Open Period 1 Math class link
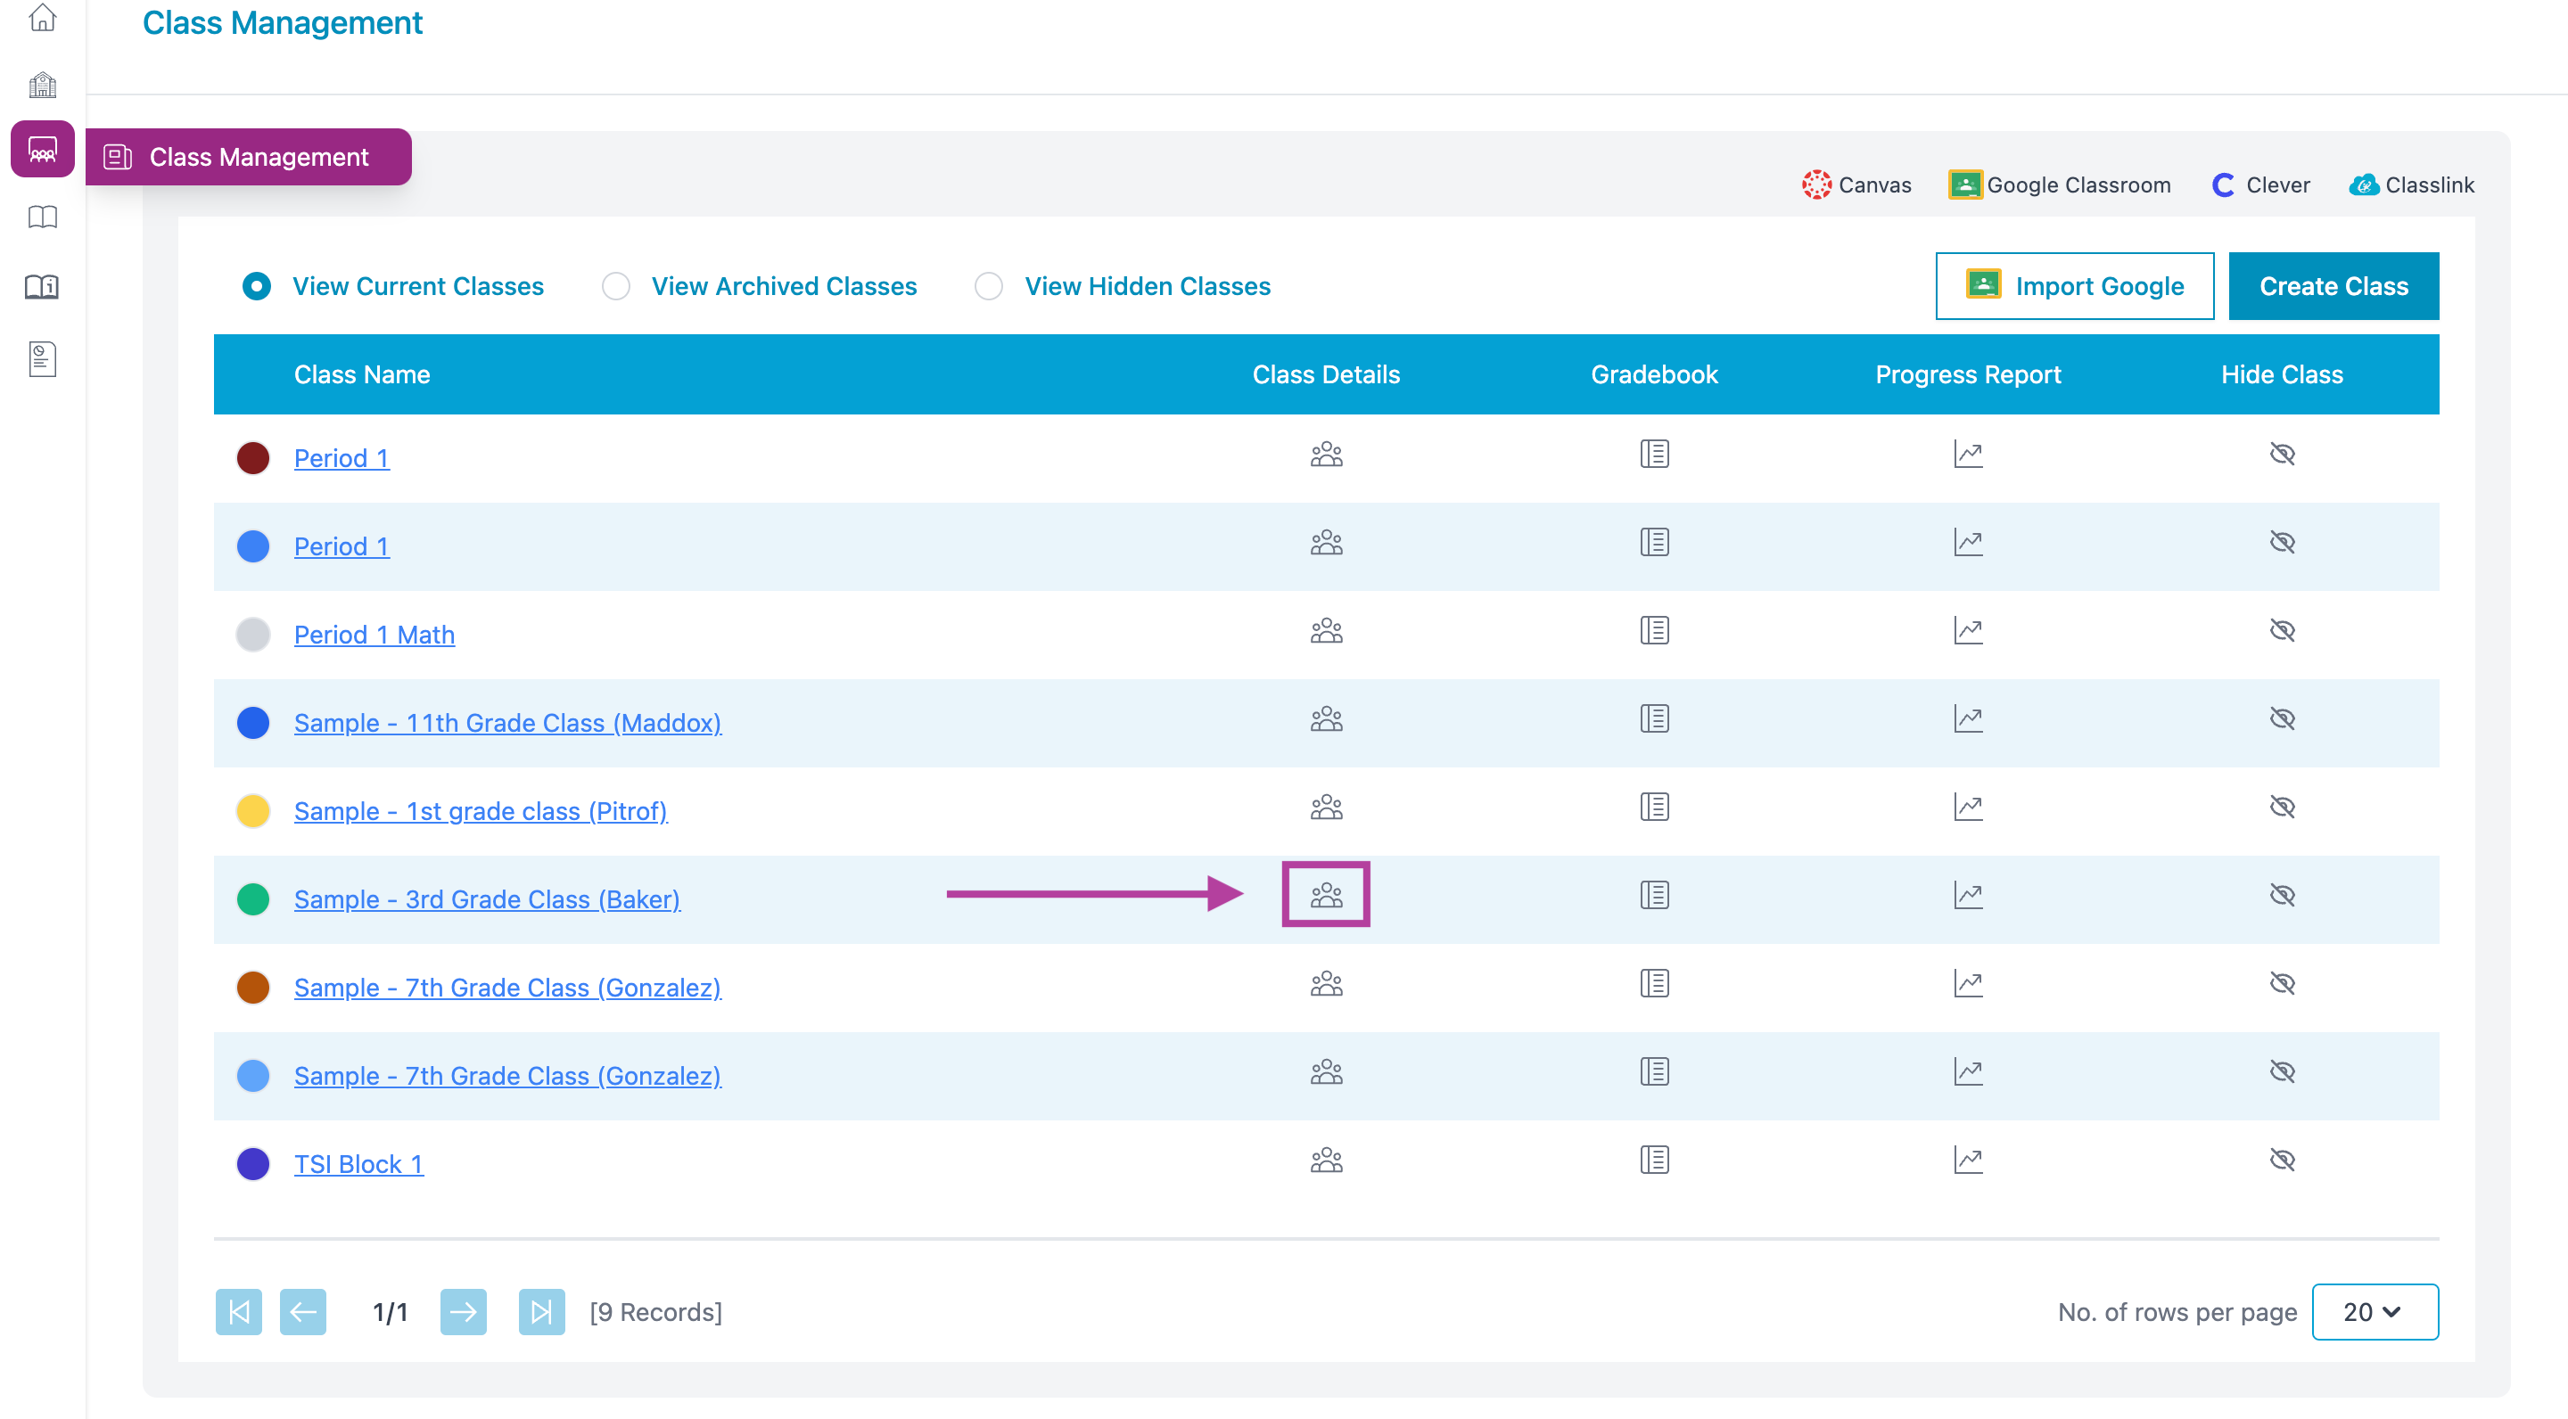Screen dimensions: 2568x1419 click(x=374, y=635)
